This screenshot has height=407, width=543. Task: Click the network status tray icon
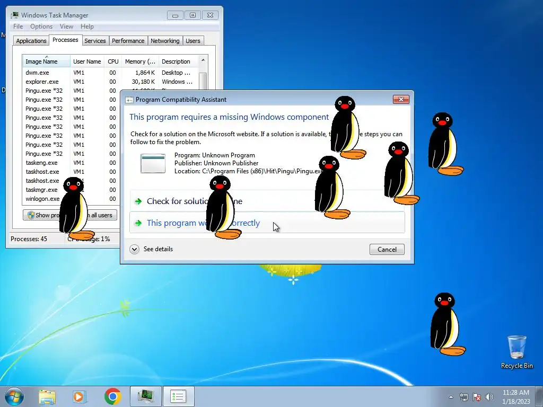pyautogui.click(x=463, y=397)
